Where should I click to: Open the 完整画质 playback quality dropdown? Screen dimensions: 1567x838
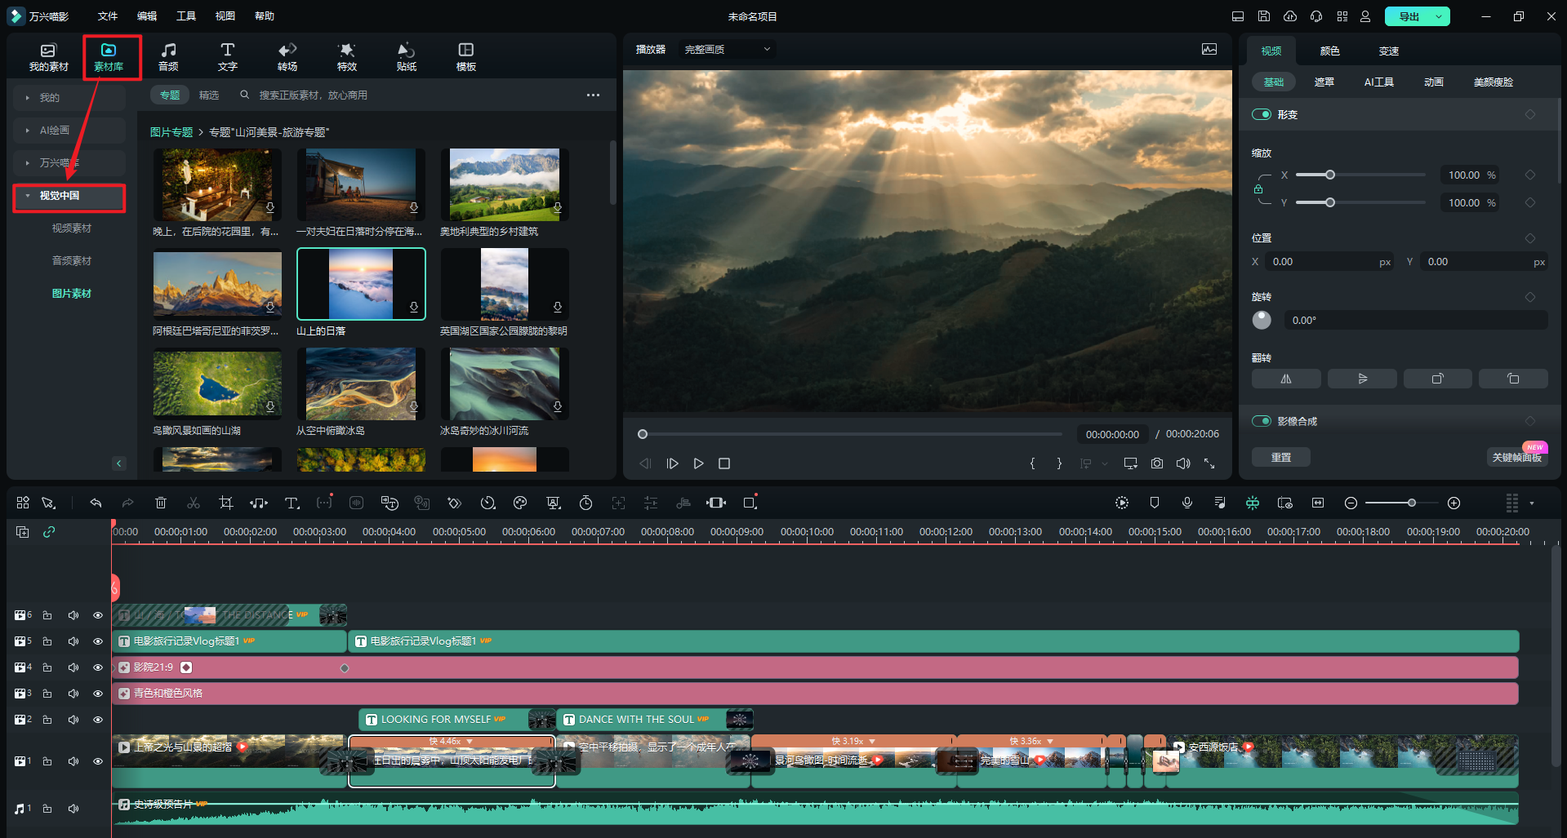[x=727, y=50]
